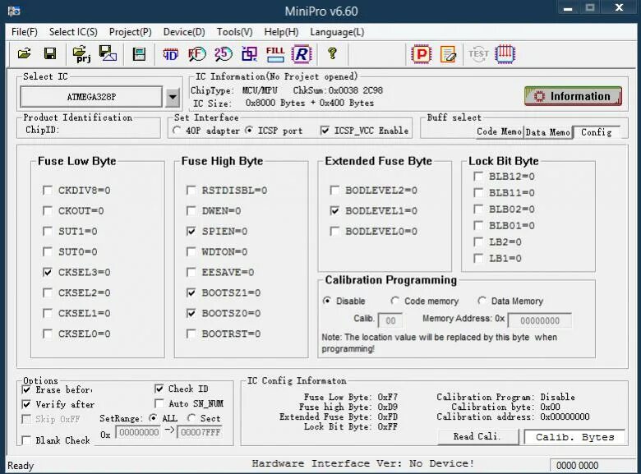
Task: Open the File(F) menu
Action: click(x=25, y=32)
